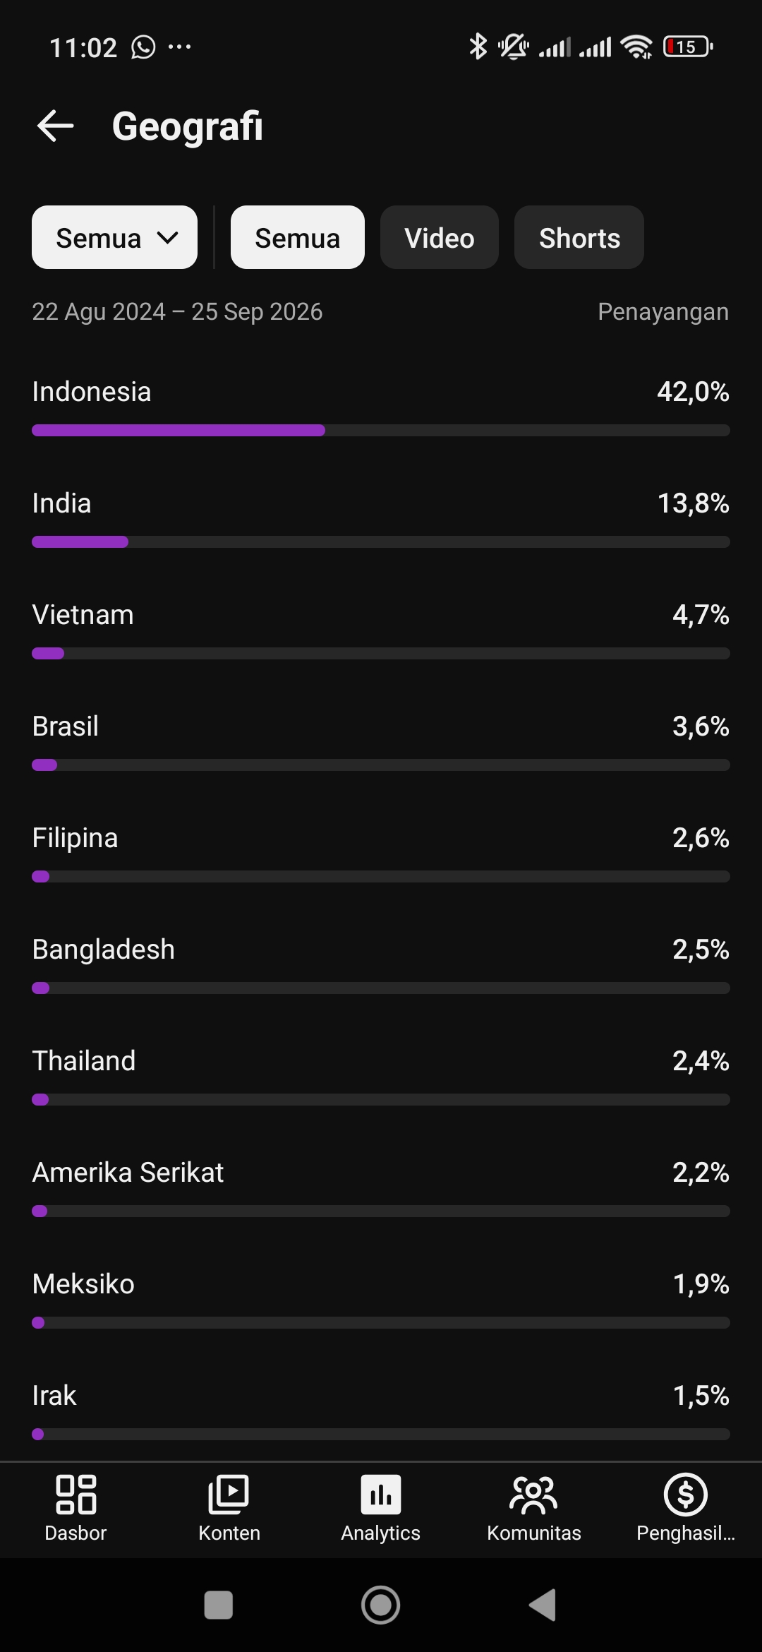Viewport: 762px width, 1652px height.
Task: Tap the Indonesia 42,0% progress bar
Action: pyautogui.click(x=381, y=430)
